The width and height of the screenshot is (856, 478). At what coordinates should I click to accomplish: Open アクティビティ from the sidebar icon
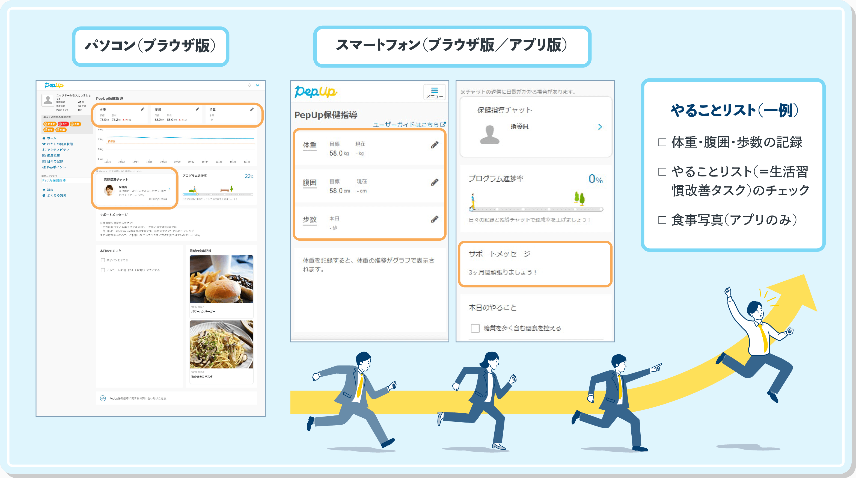[44, 150]
